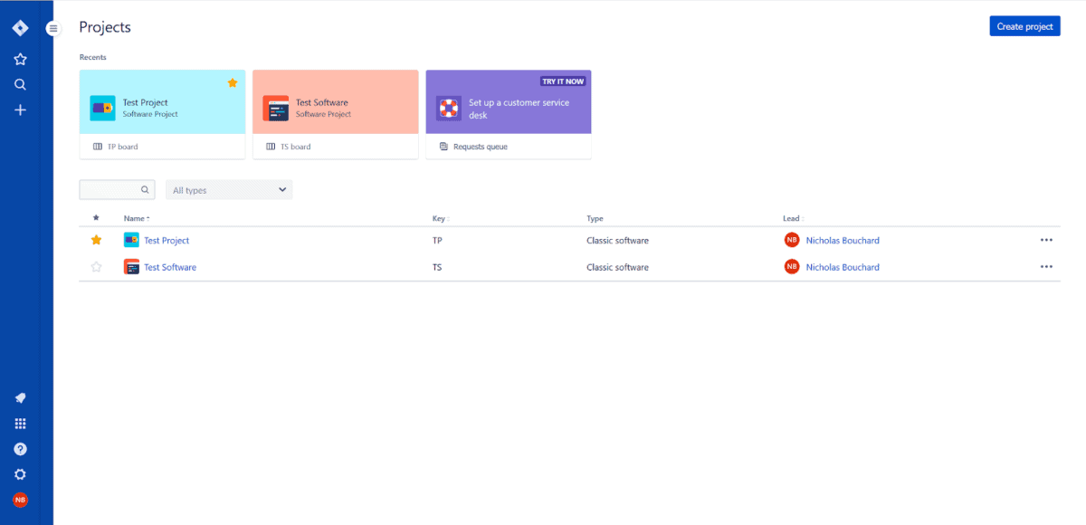The image size is (1086, 525).
Task: Open feedback via the megaphone icon
Action: (20, 397)
